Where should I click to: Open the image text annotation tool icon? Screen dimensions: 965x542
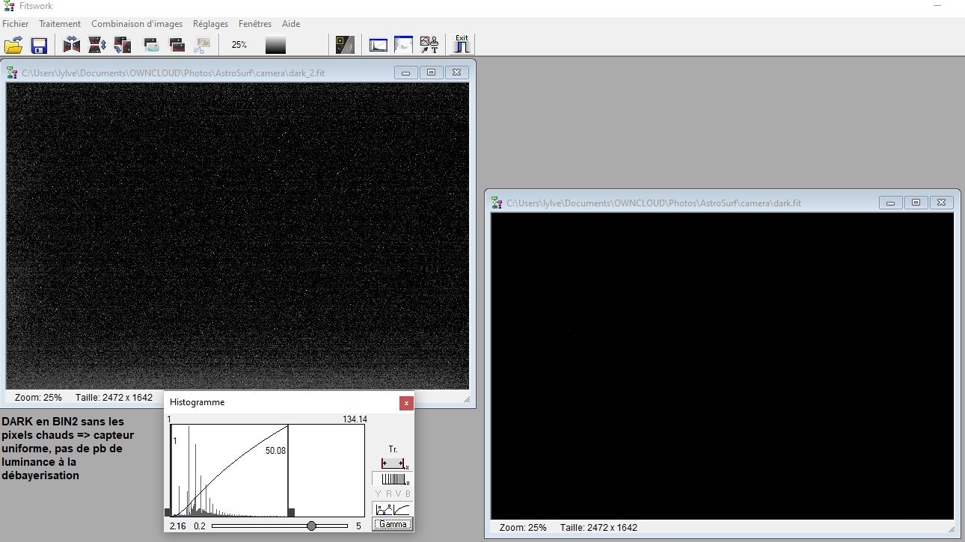coord(429,45)
